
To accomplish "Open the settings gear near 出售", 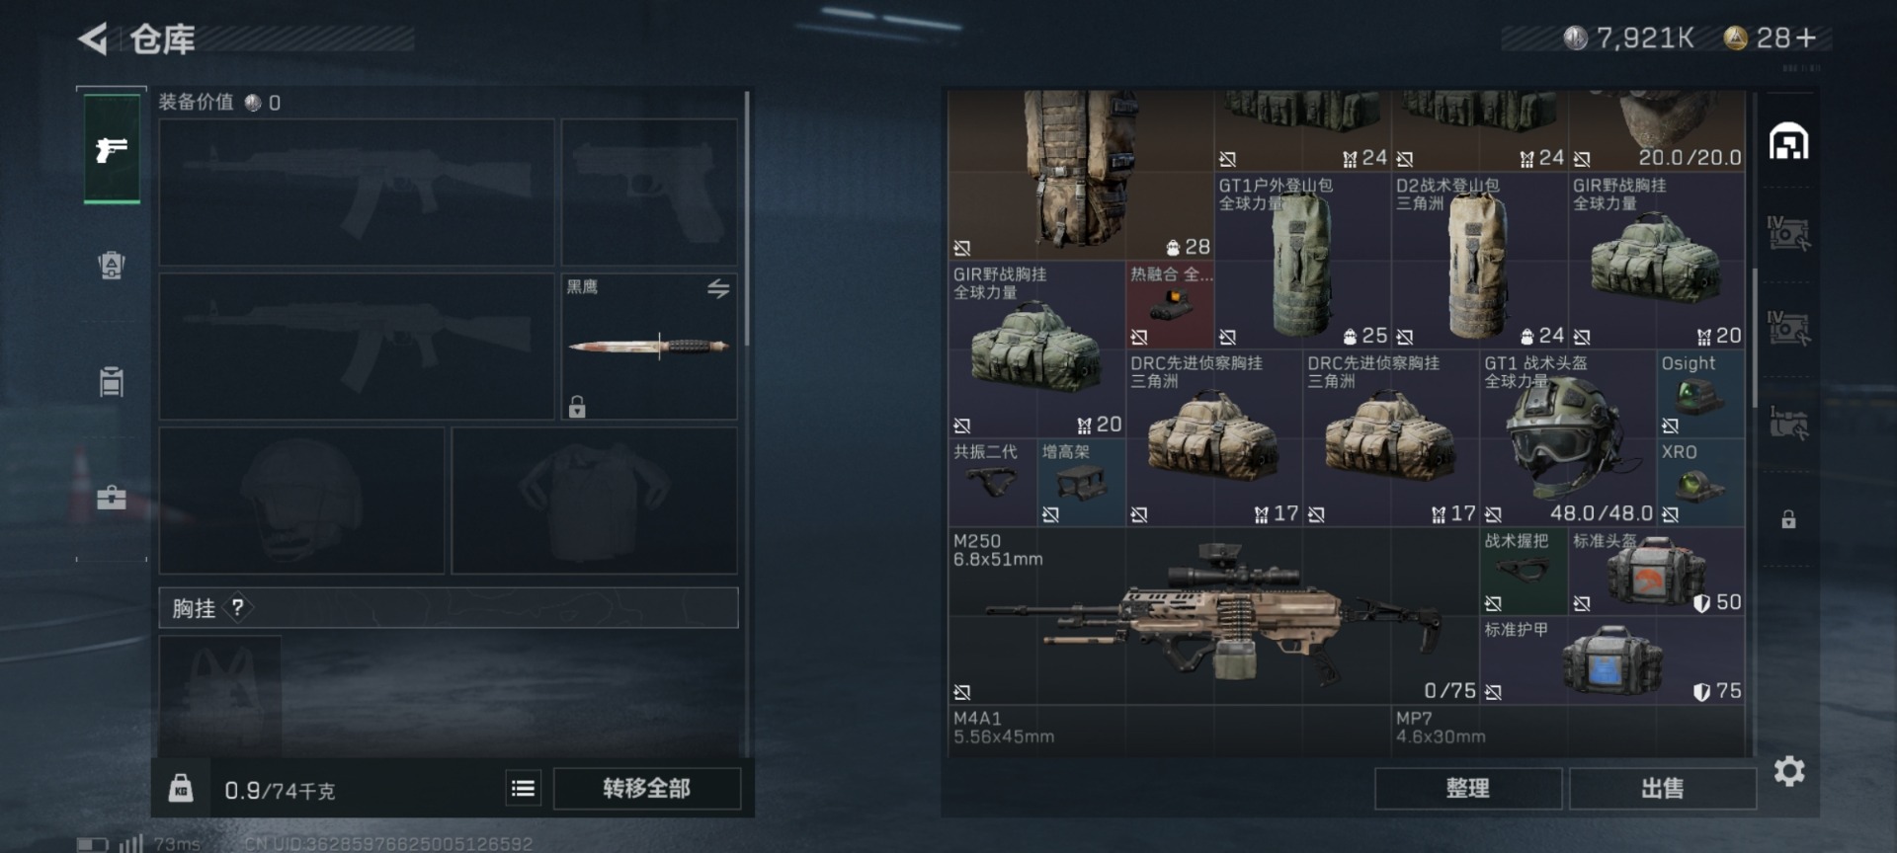I will click(x=1789, y=771).
